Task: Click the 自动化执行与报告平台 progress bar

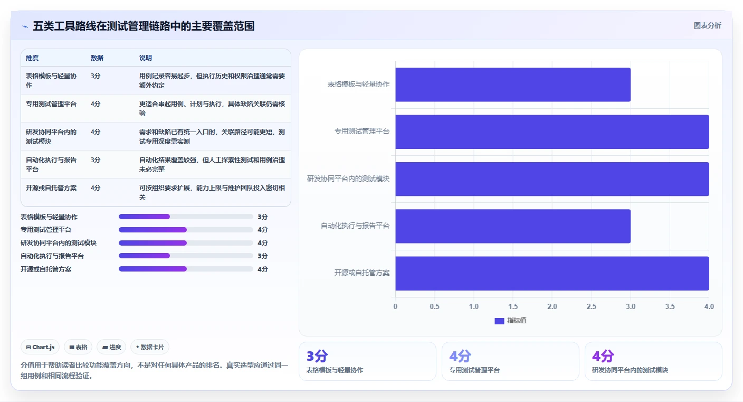Action: pyautogui.click(x=186, y=256)
